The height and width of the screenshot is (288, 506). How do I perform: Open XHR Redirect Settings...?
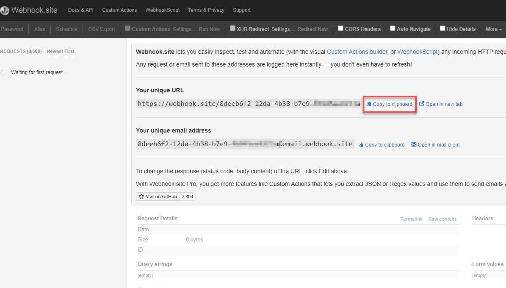click(x=283, y=29)
